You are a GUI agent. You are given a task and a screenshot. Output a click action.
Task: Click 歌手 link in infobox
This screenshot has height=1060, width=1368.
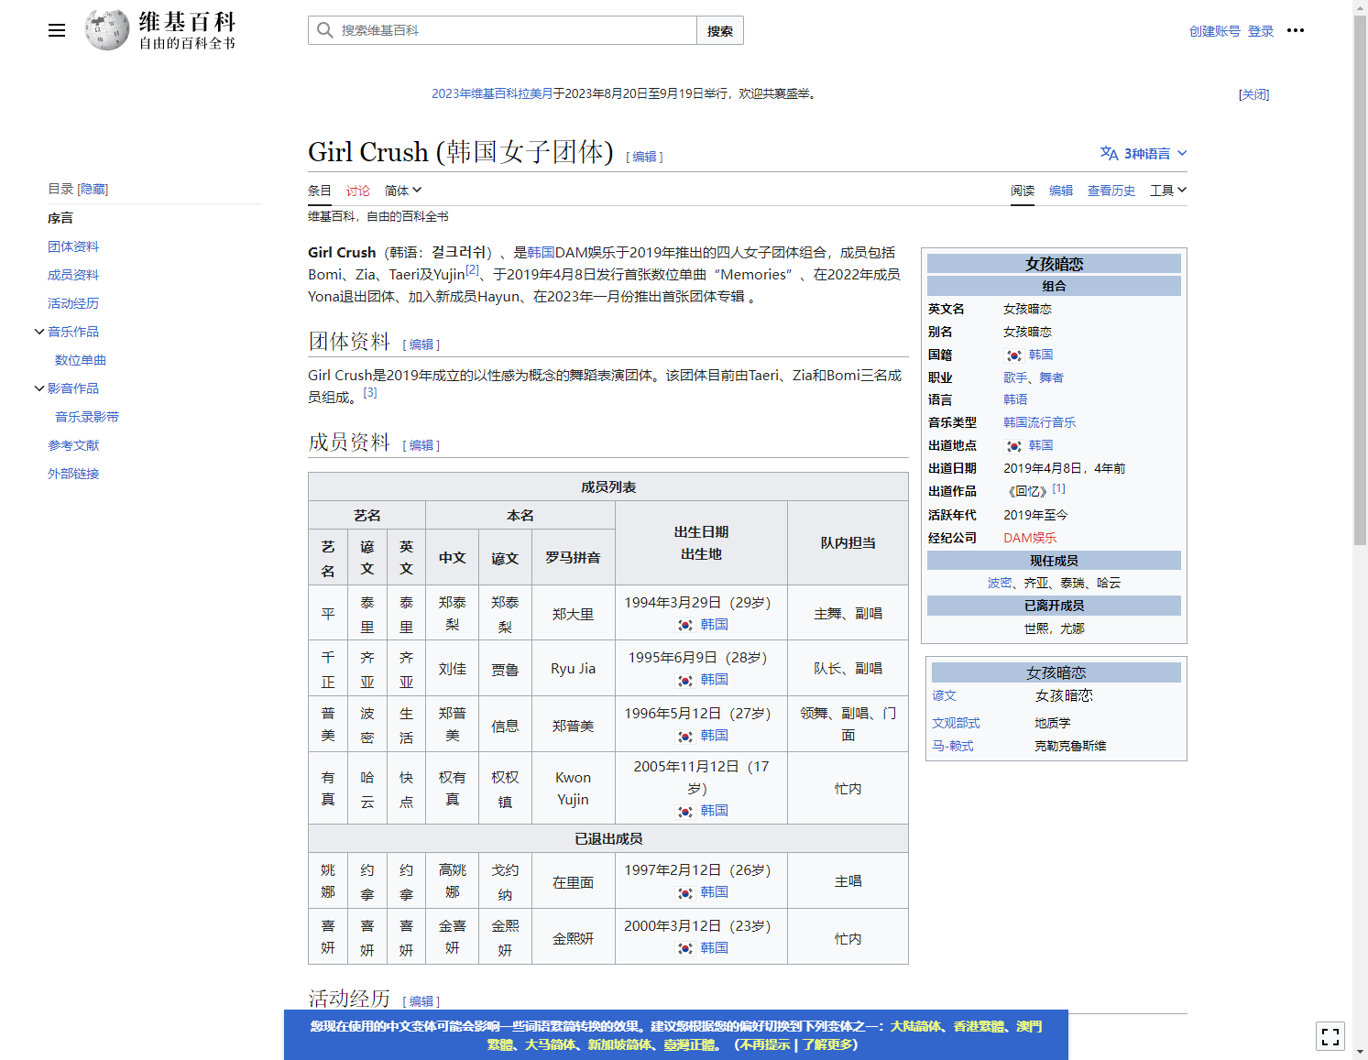point(1015,377)
